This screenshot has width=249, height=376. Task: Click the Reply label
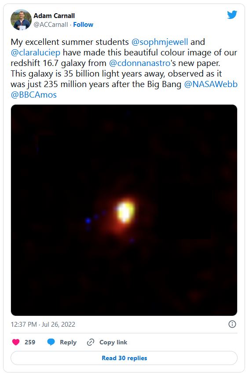click(68, 343)
